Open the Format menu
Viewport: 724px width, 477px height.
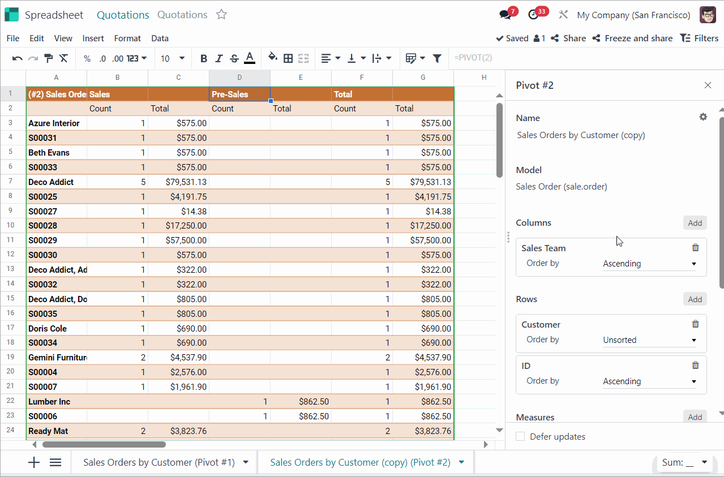click(127, 38)
